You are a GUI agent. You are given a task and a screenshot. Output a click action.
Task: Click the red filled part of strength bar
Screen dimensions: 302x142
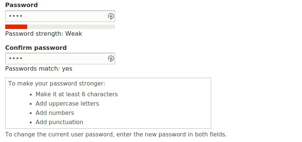[x=16, y=27]
